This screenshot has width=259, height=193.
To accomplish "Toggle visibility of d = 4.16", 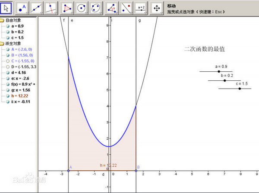I will [8, 73].
